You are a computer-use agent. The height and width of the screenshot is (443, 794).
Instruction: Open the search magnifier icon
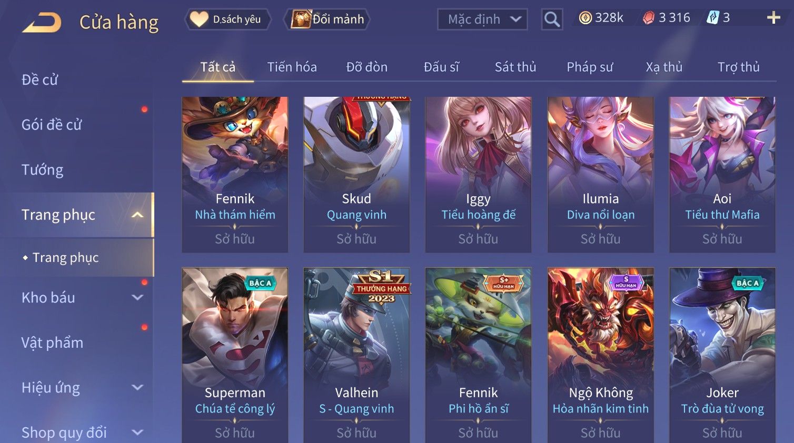[552, 19]
